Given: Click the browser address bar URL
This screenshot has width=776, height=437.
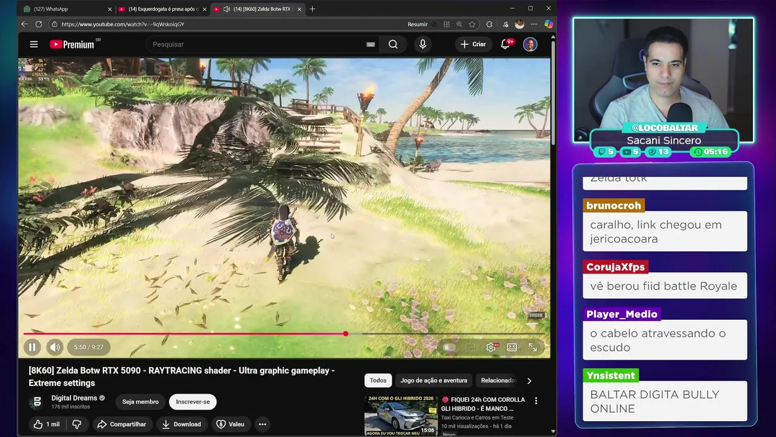Looking at the screenshot, I should [122, 24].
